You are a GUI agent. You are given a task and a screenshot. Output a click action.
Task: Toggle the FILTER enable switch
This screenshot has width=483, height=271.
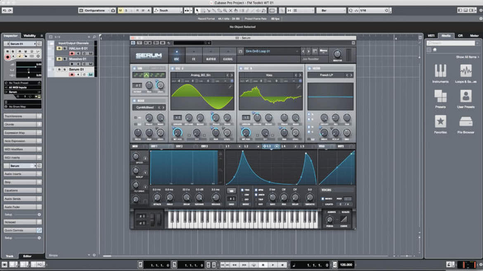point(309,68)
